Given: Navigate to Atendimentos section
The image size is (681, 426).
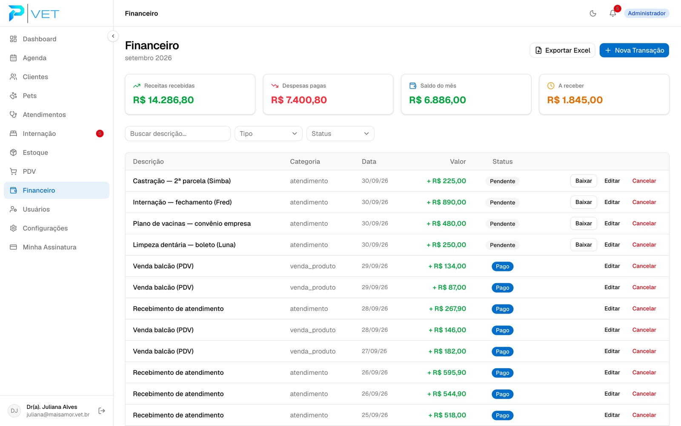Looking at the screenshot, I should (x=57, y=115).
